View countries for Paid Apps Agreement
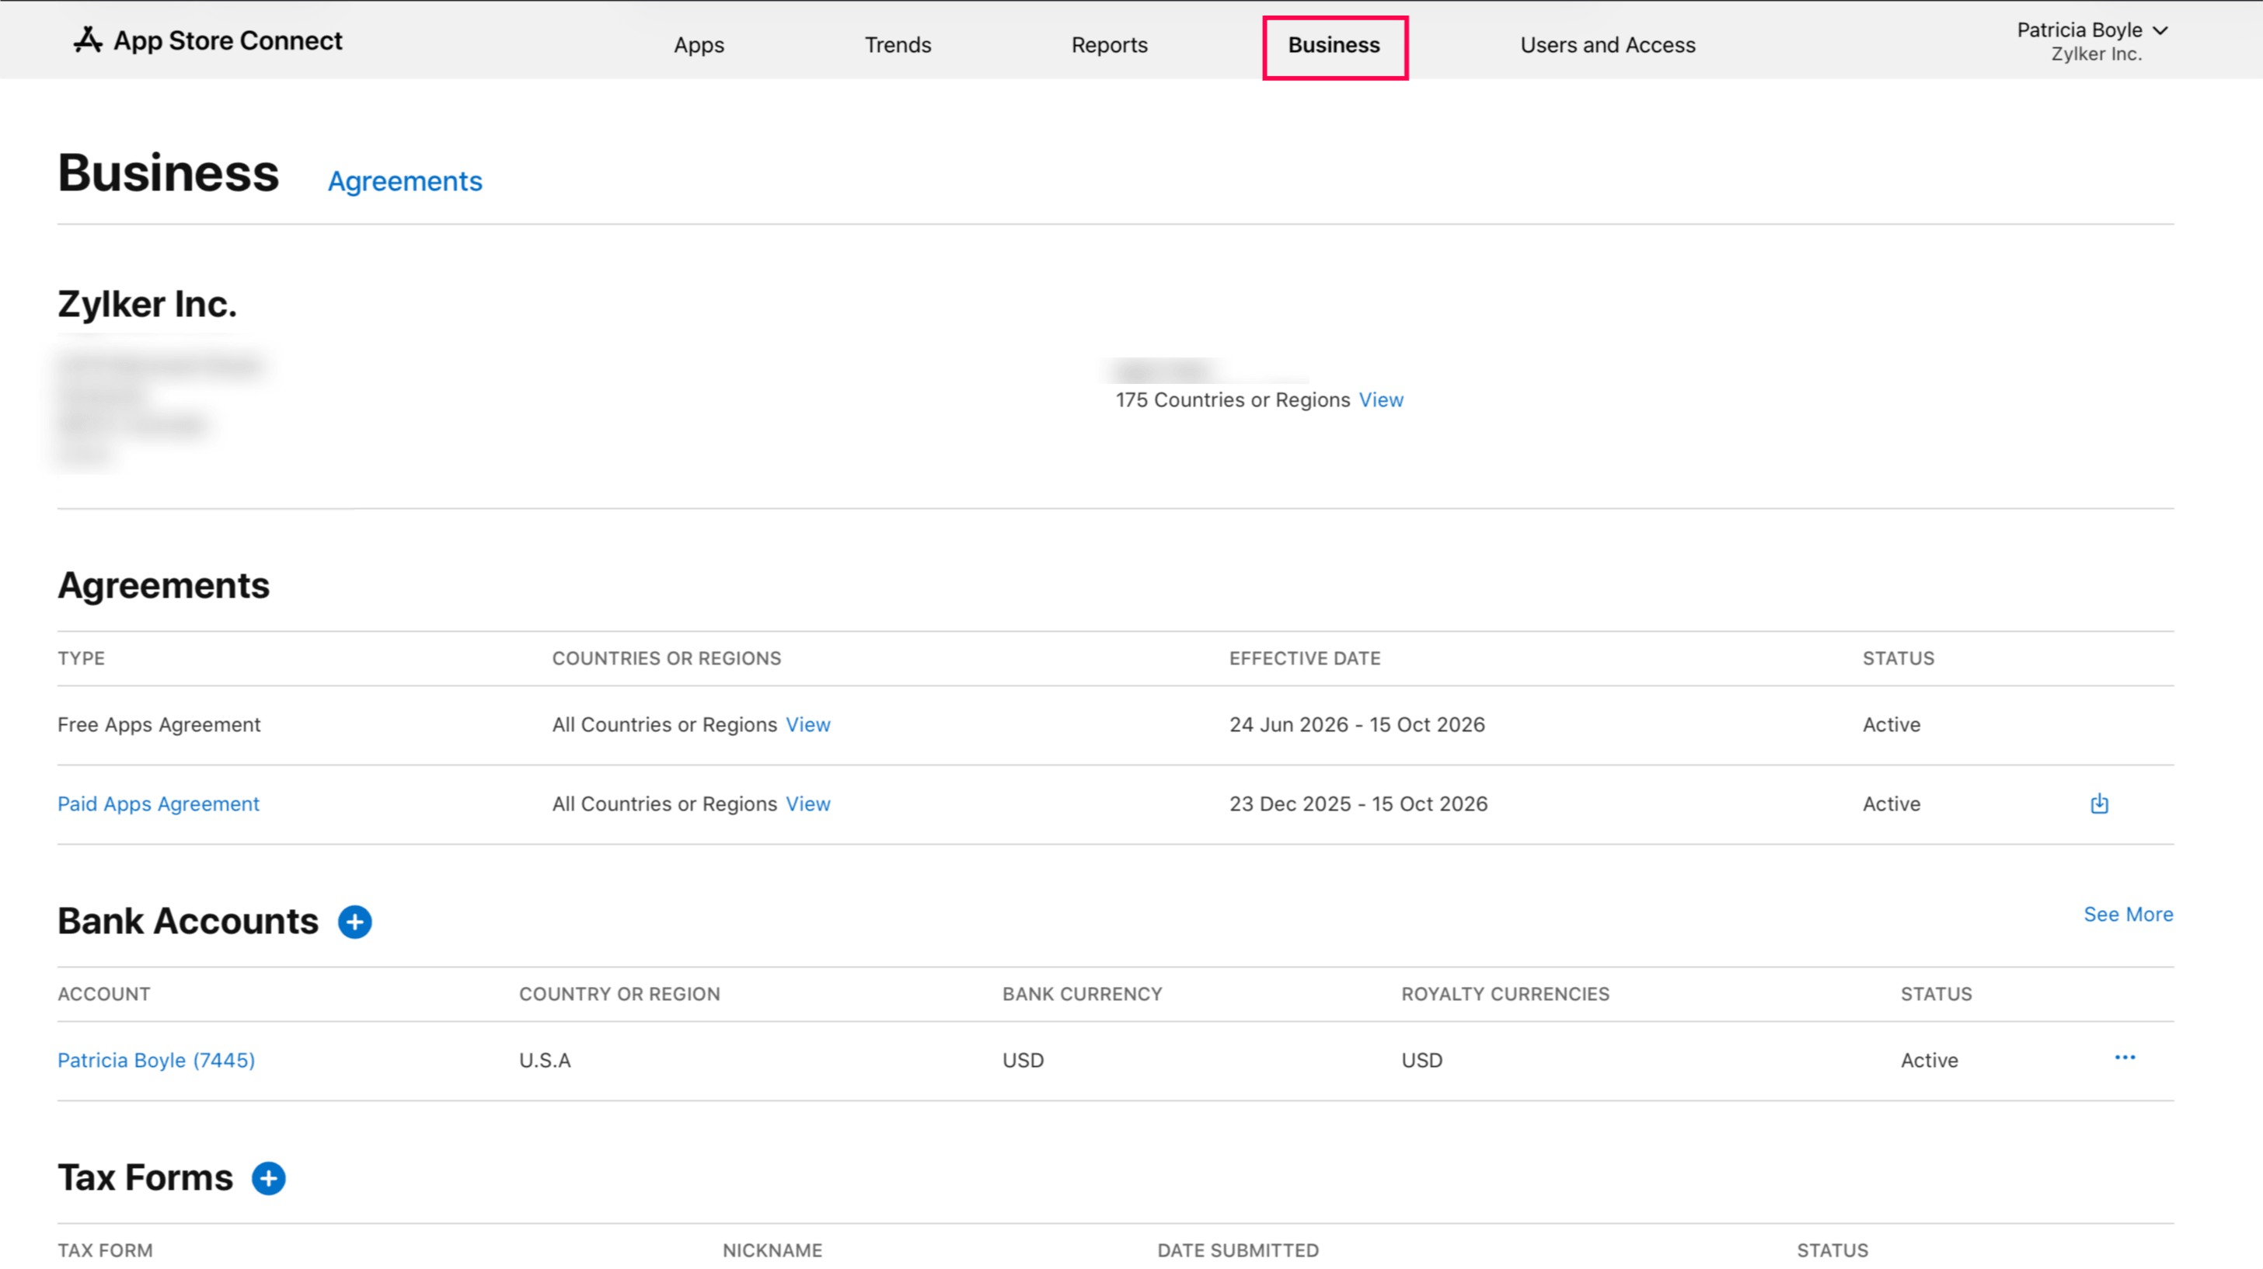The height and width of the screenshot is (1269, 2263). (x=807, y=804)
